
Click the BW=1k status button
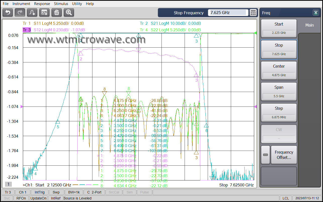coord(74,192)
